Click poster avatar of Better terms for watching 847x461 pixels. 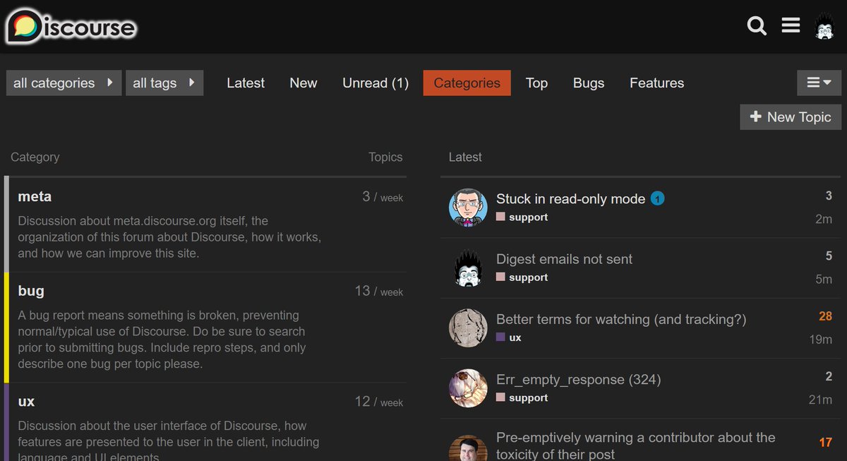[468, 328]
